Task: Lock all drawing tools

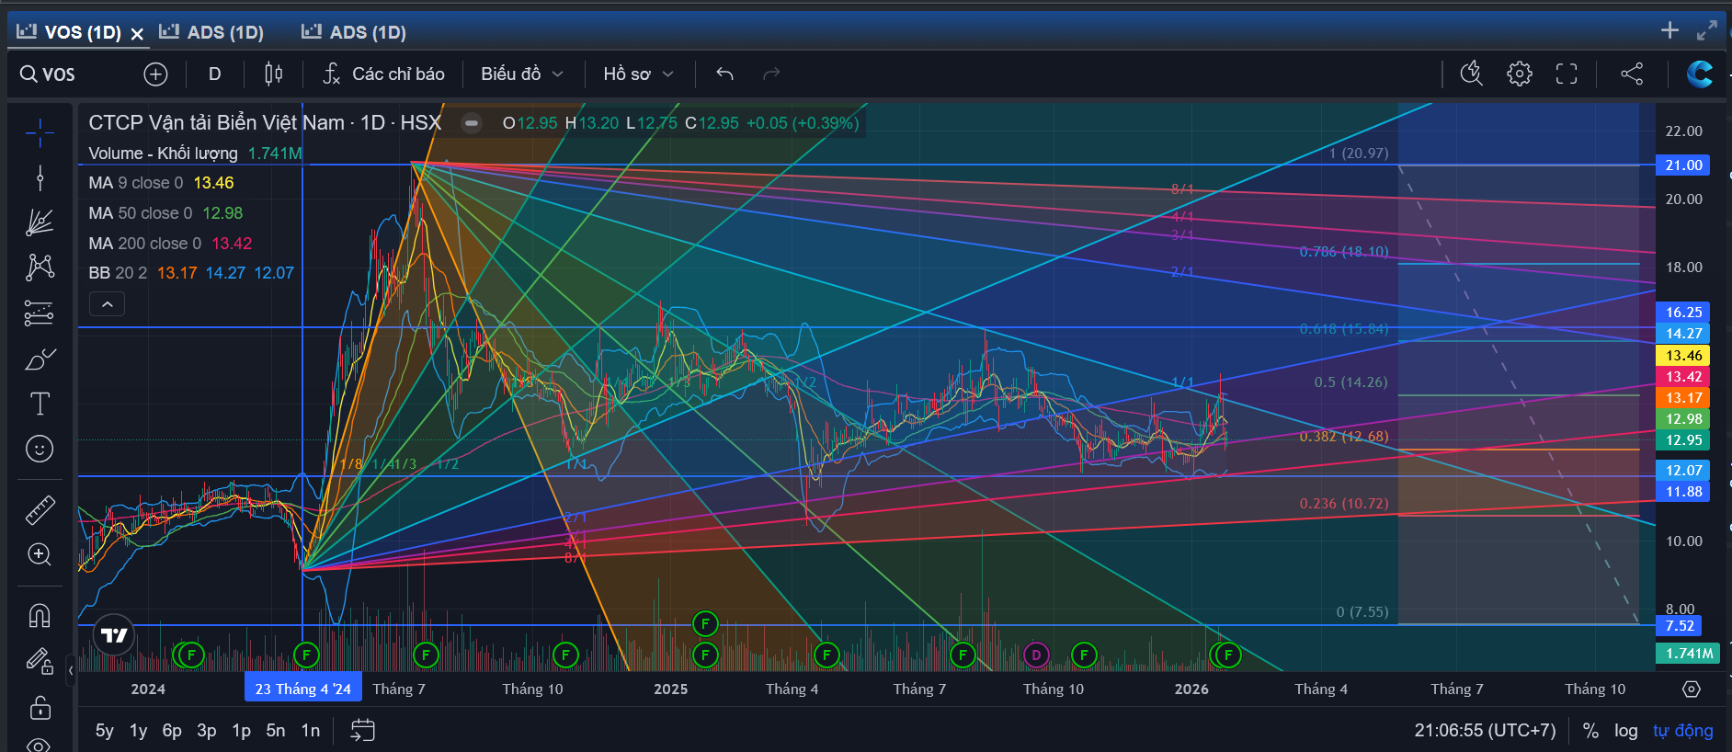Action: coord(40,707)
